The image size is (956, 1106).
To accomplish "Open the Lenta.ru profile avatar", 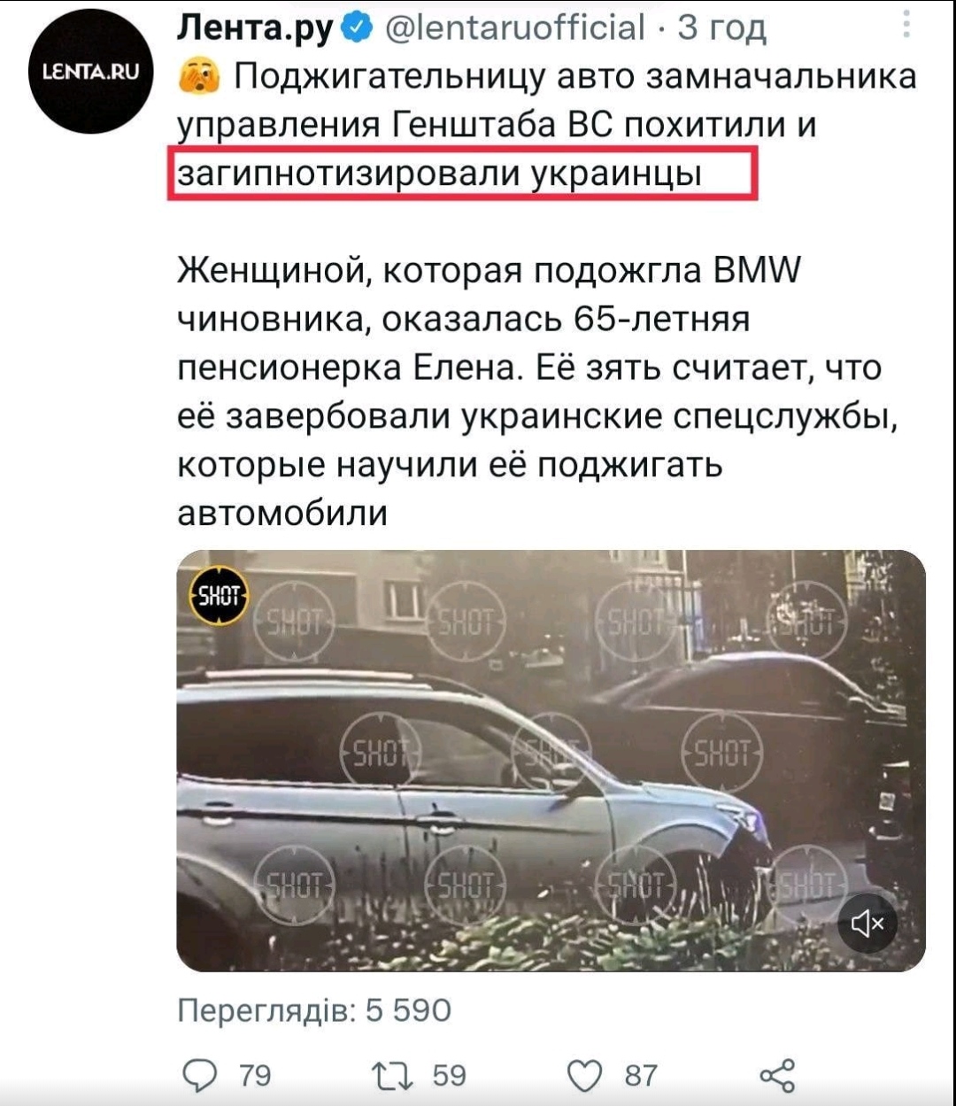I will click(x=91, y=72).
